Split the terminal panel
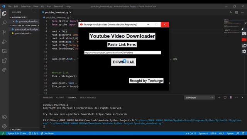Viewport: 247px width, 139px height. tap(225, 97)
